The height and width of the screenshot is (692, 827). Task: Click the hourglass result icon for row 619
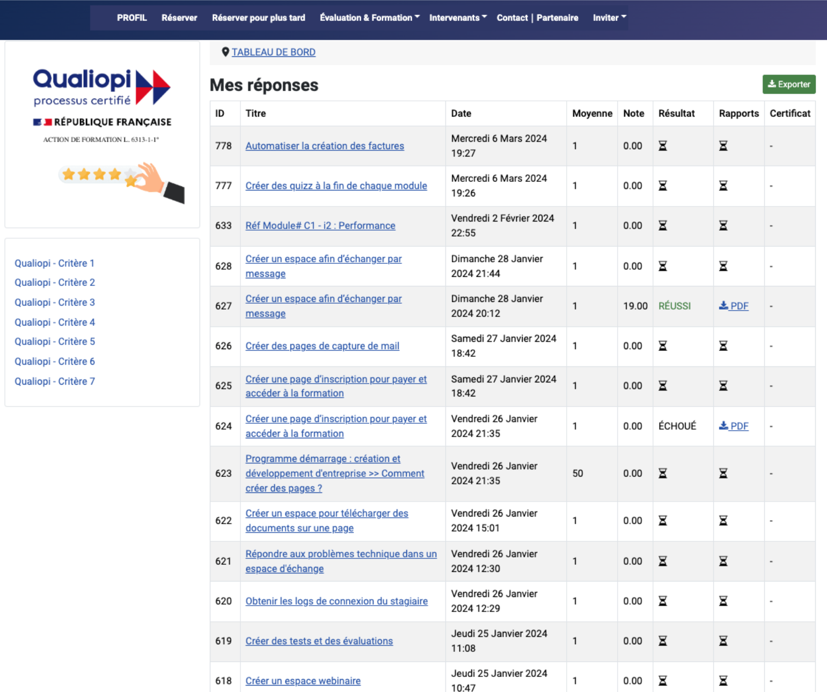tap(663, 641)
